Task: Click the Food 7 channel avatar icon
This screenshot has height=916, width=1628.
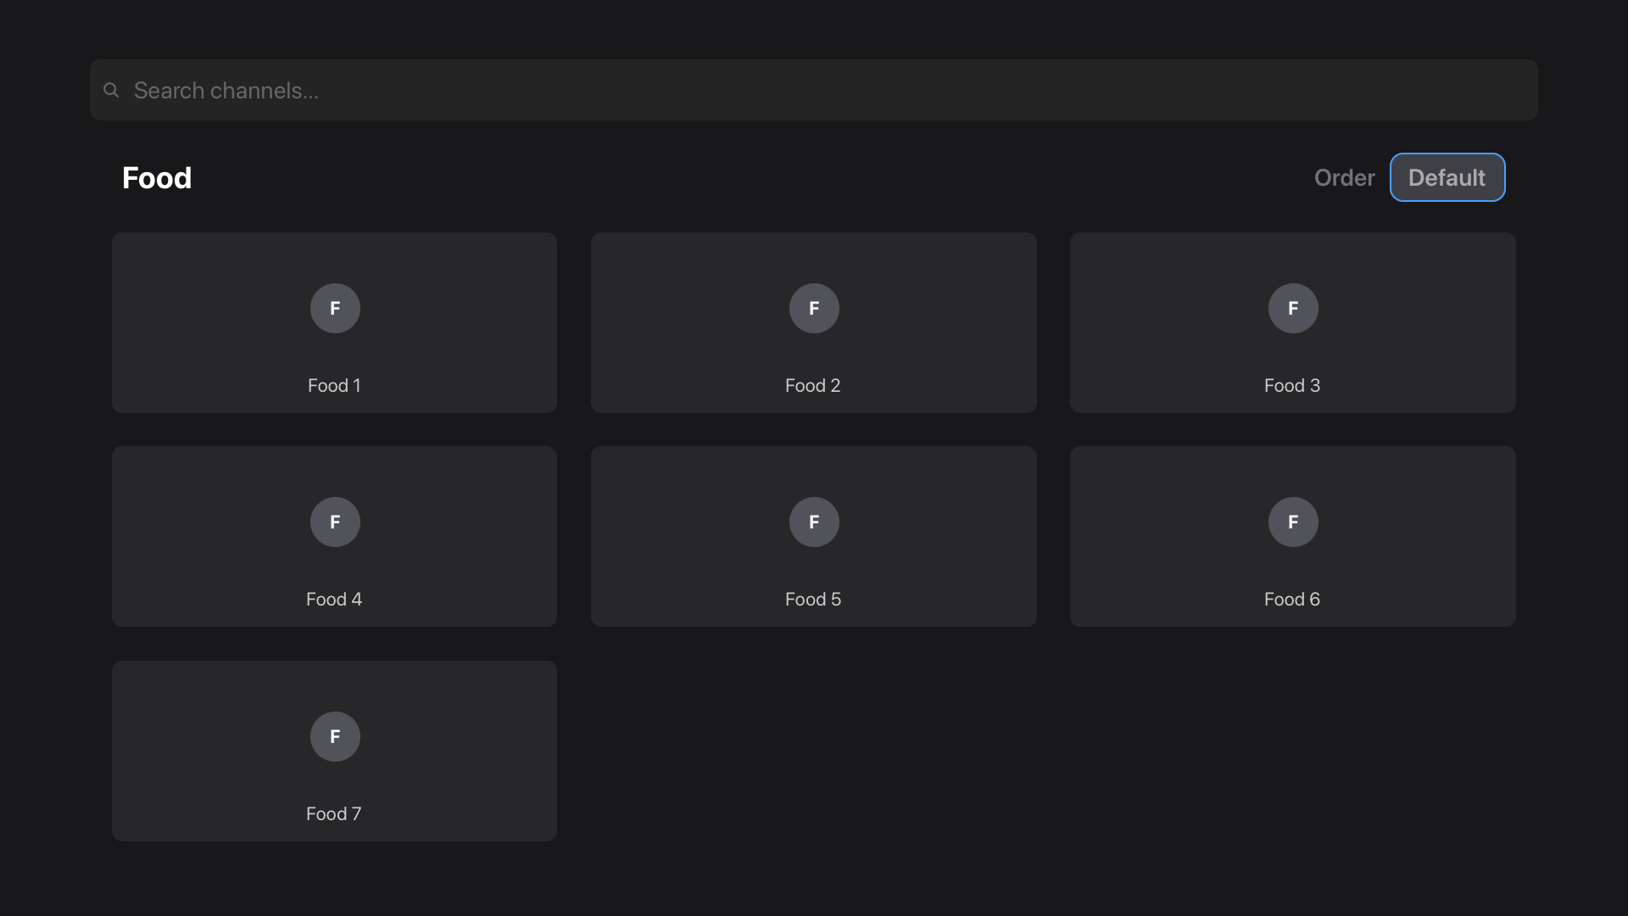Action: coord(334,736)
